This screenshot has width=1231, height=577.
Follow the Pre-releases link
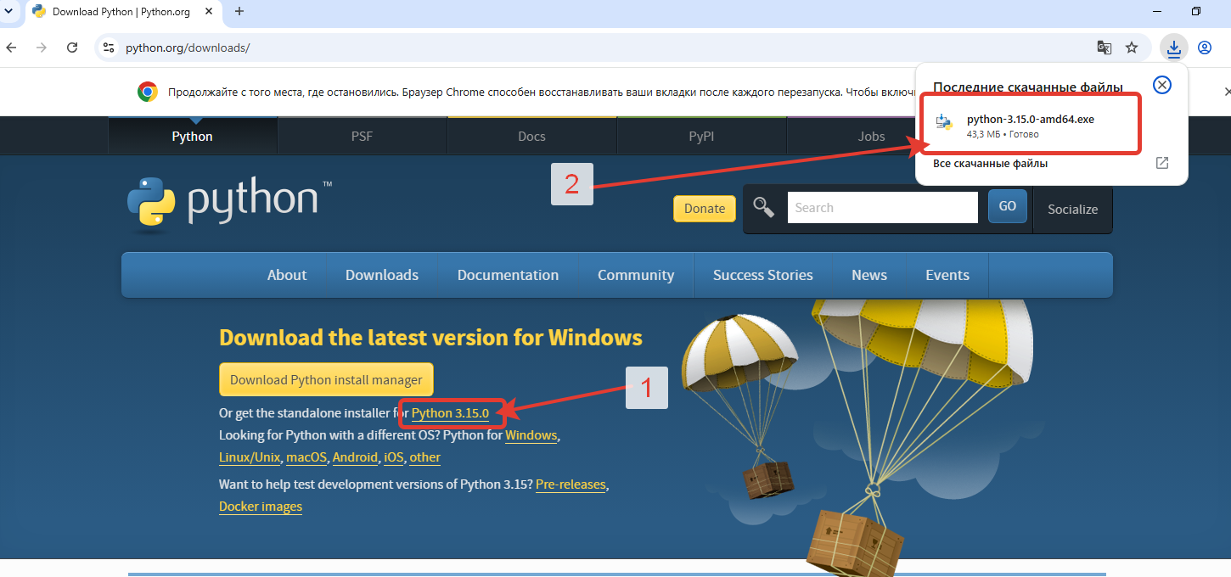click(571, 485)
